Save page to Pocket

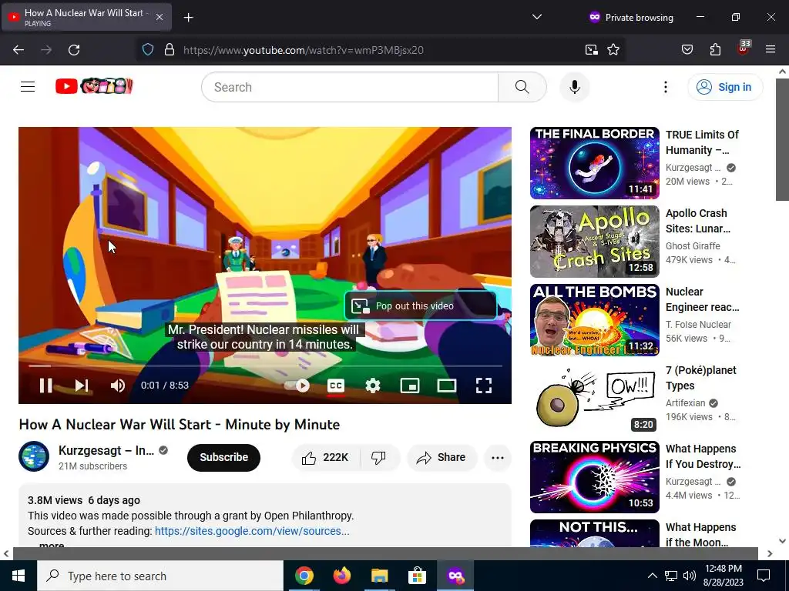point(687,50)
